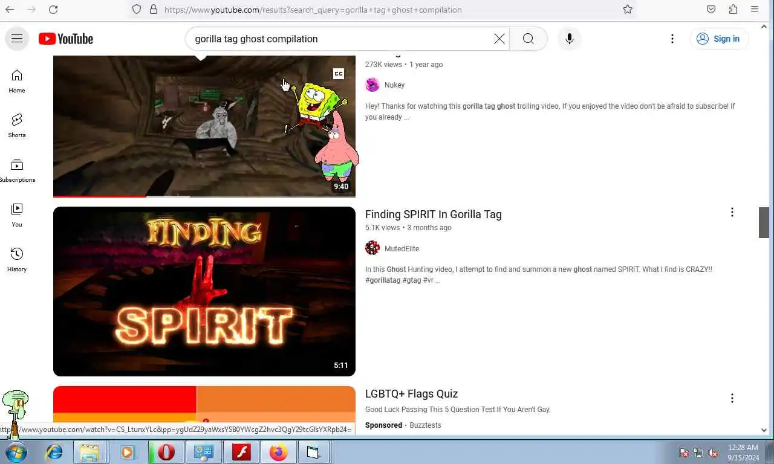Open the tracking protection shield icon
Viewport: 774px width, 464px height.
(x=137, y=10)
